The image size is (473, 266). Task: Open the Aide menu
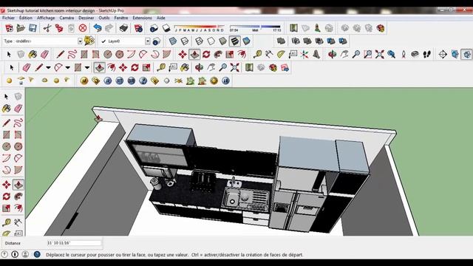pyautogui.click(x=161, y=18)
